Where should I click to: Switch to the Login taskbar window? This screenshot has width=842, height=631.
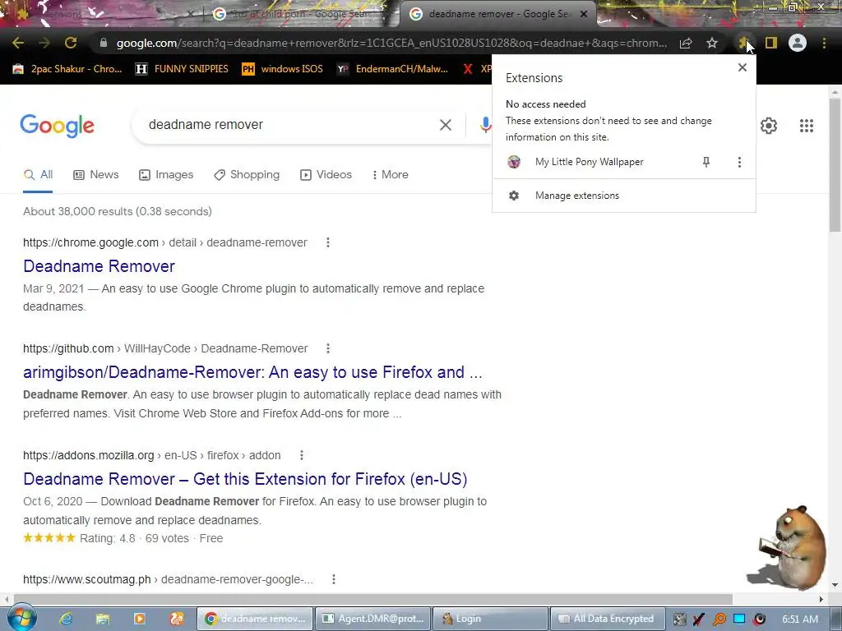coord(490,619)
